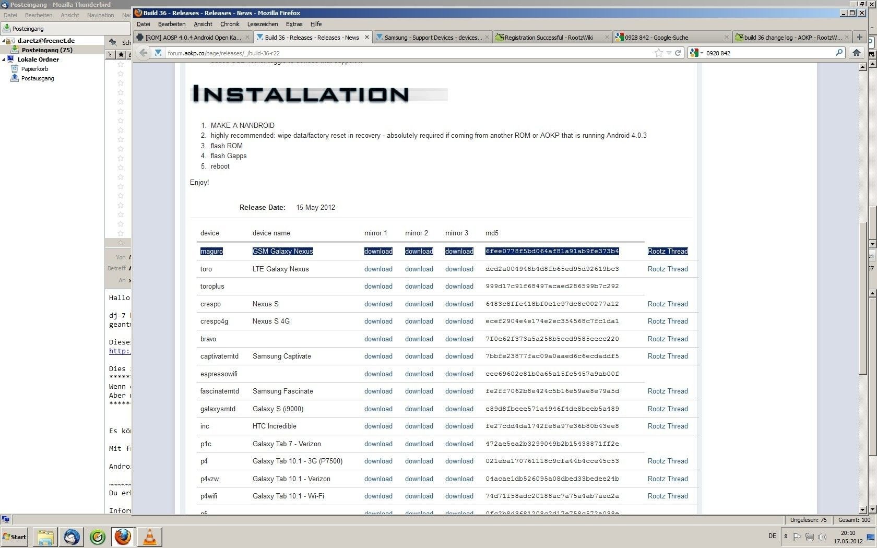
Task: Collapse the d.aretz@freenet.de account tree
Action: [x=4, y=41]
